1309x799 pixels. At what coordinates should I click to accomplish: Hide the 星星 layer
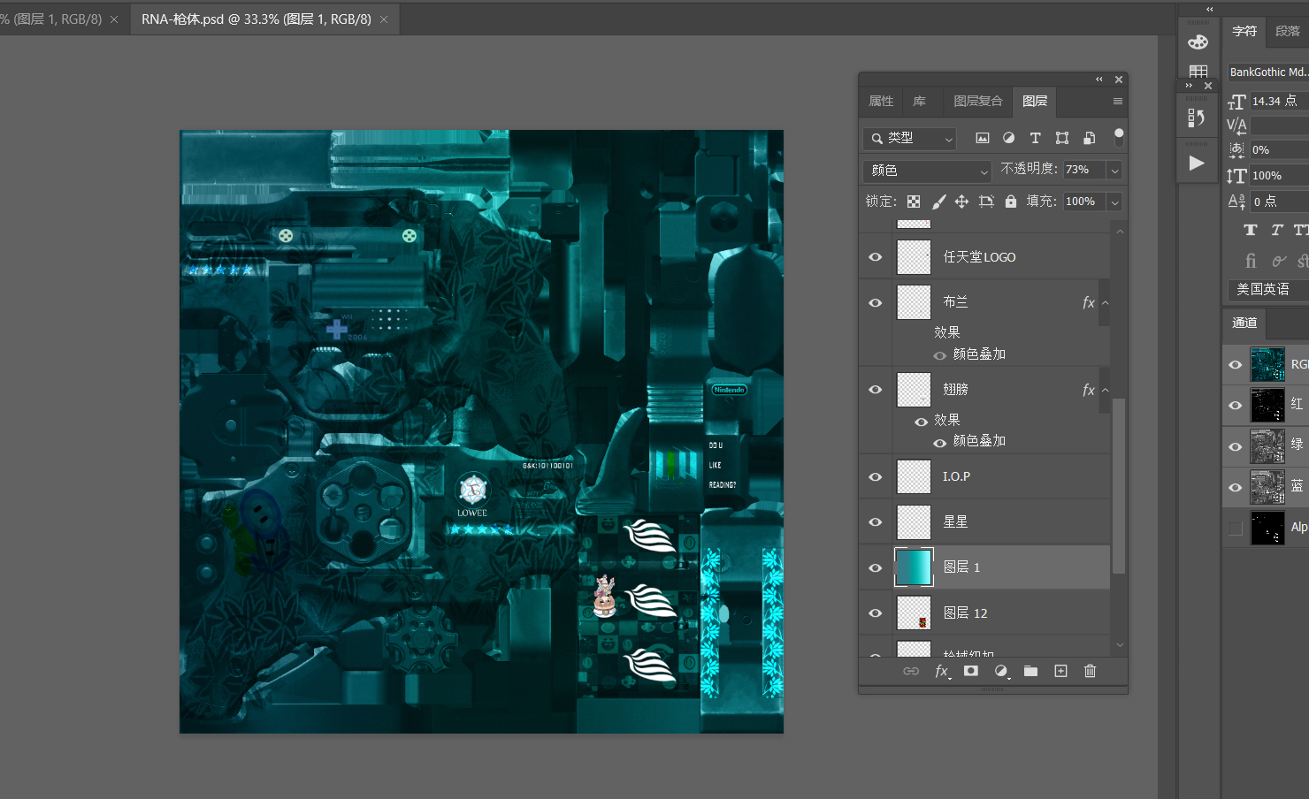point(876,522)
